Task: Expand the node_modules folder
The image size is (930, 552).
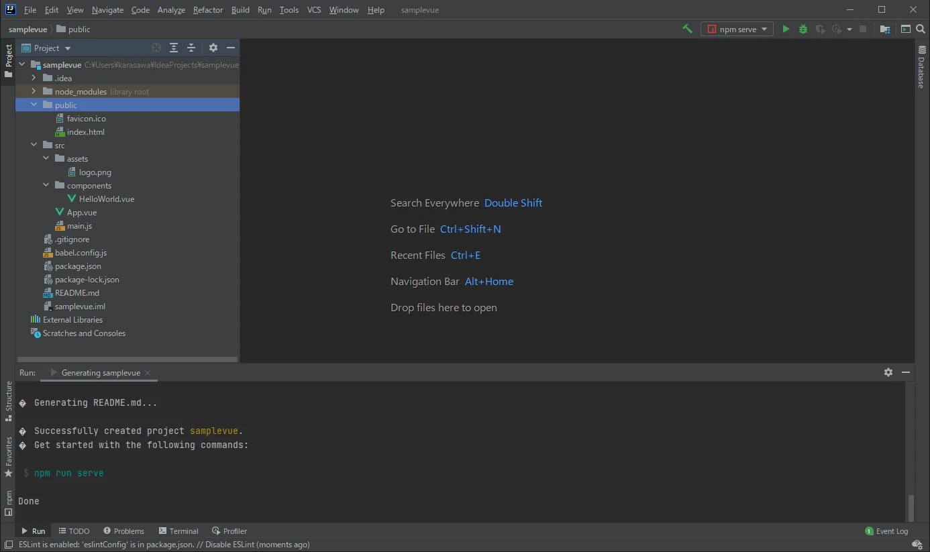Action: tap(34, 92)
